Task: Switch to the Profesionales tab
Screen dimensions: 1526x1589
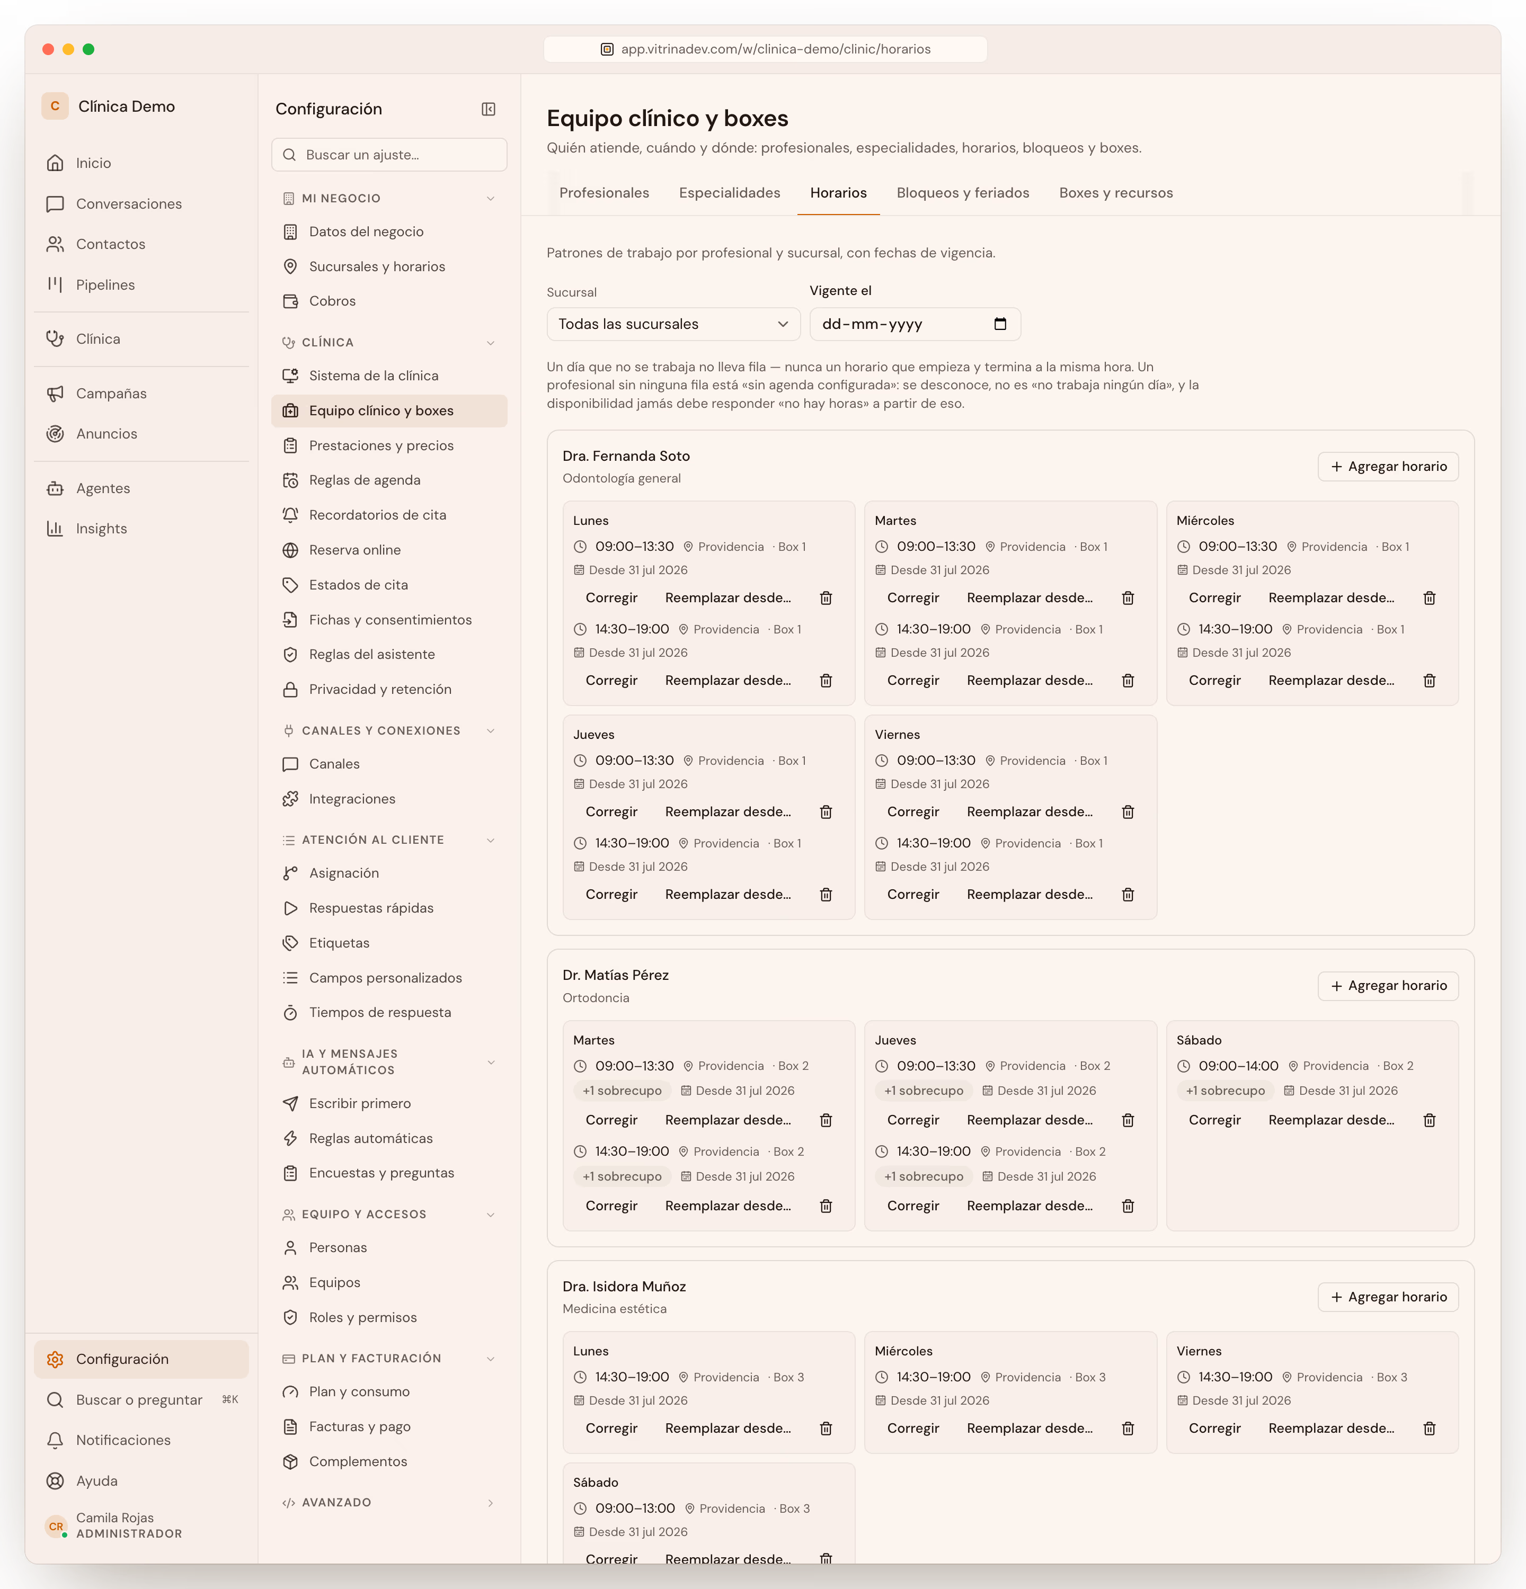Action: coord(604,193)
